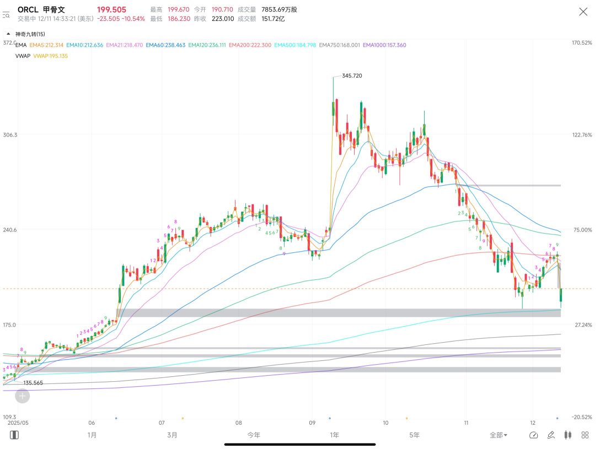Click the turnover 151.72亿
600x449 pixels.
click(273, 19)
